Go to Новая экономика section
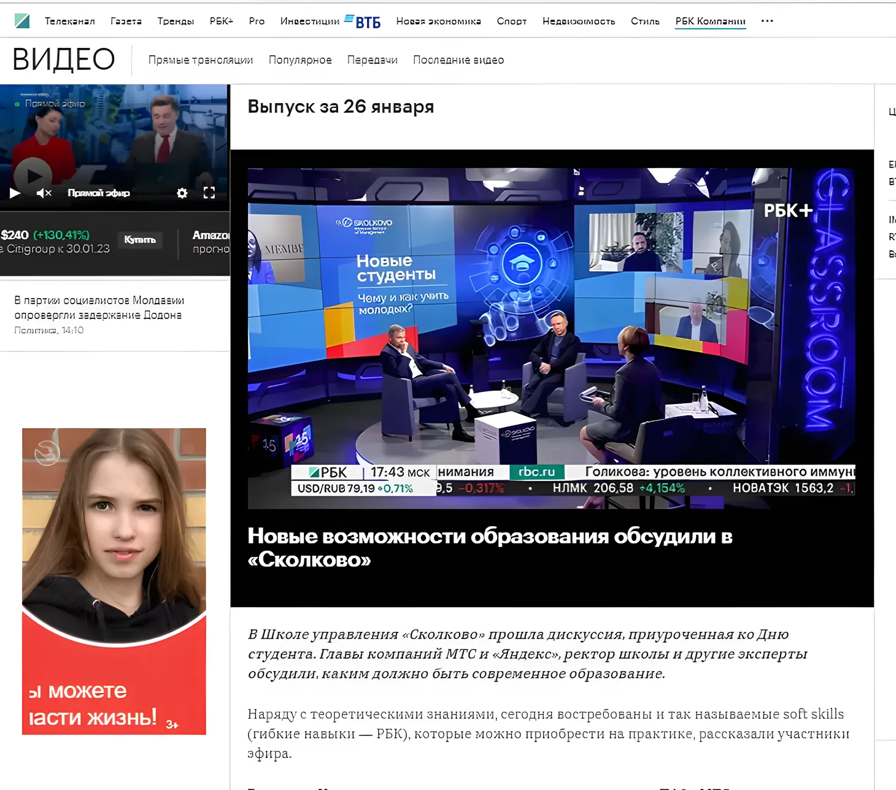 [x=438, y=21]
